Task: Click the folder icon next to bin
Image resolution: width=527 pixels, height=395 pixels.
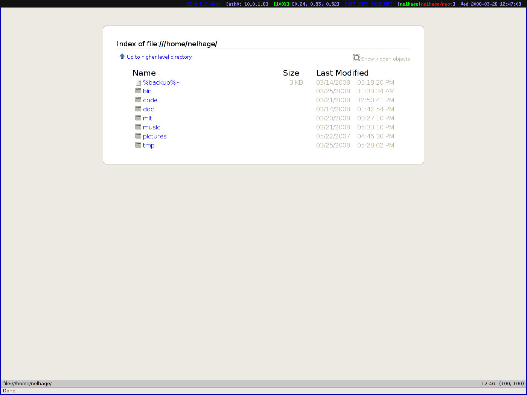Action: coord(138,91)
